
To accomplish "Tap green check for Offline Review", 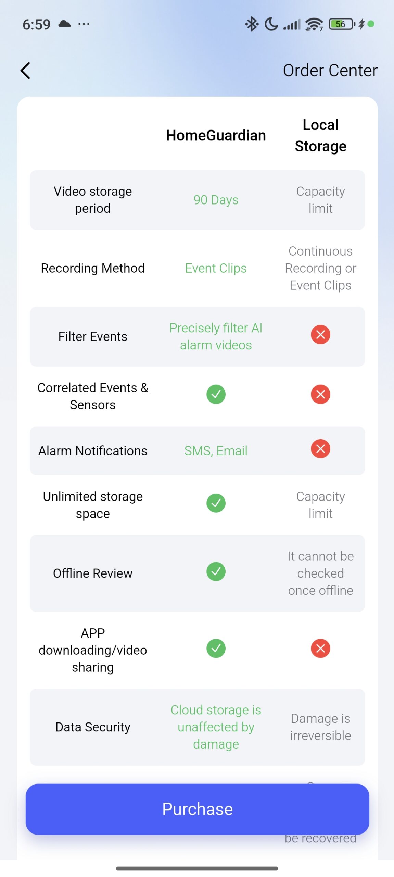I will click(x=216, y=571).
